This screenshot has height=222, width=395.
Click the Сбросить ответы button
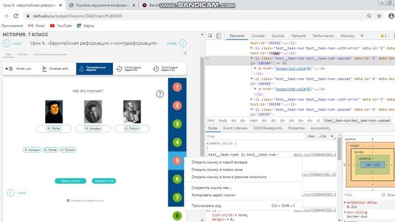70,181
